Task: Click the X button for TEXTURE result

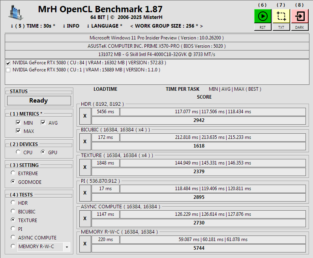Action: click(85, 167)
